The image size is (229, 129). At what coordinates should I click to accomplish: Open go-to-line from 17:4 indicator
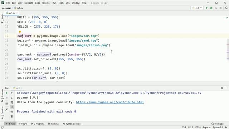(184, 128)
